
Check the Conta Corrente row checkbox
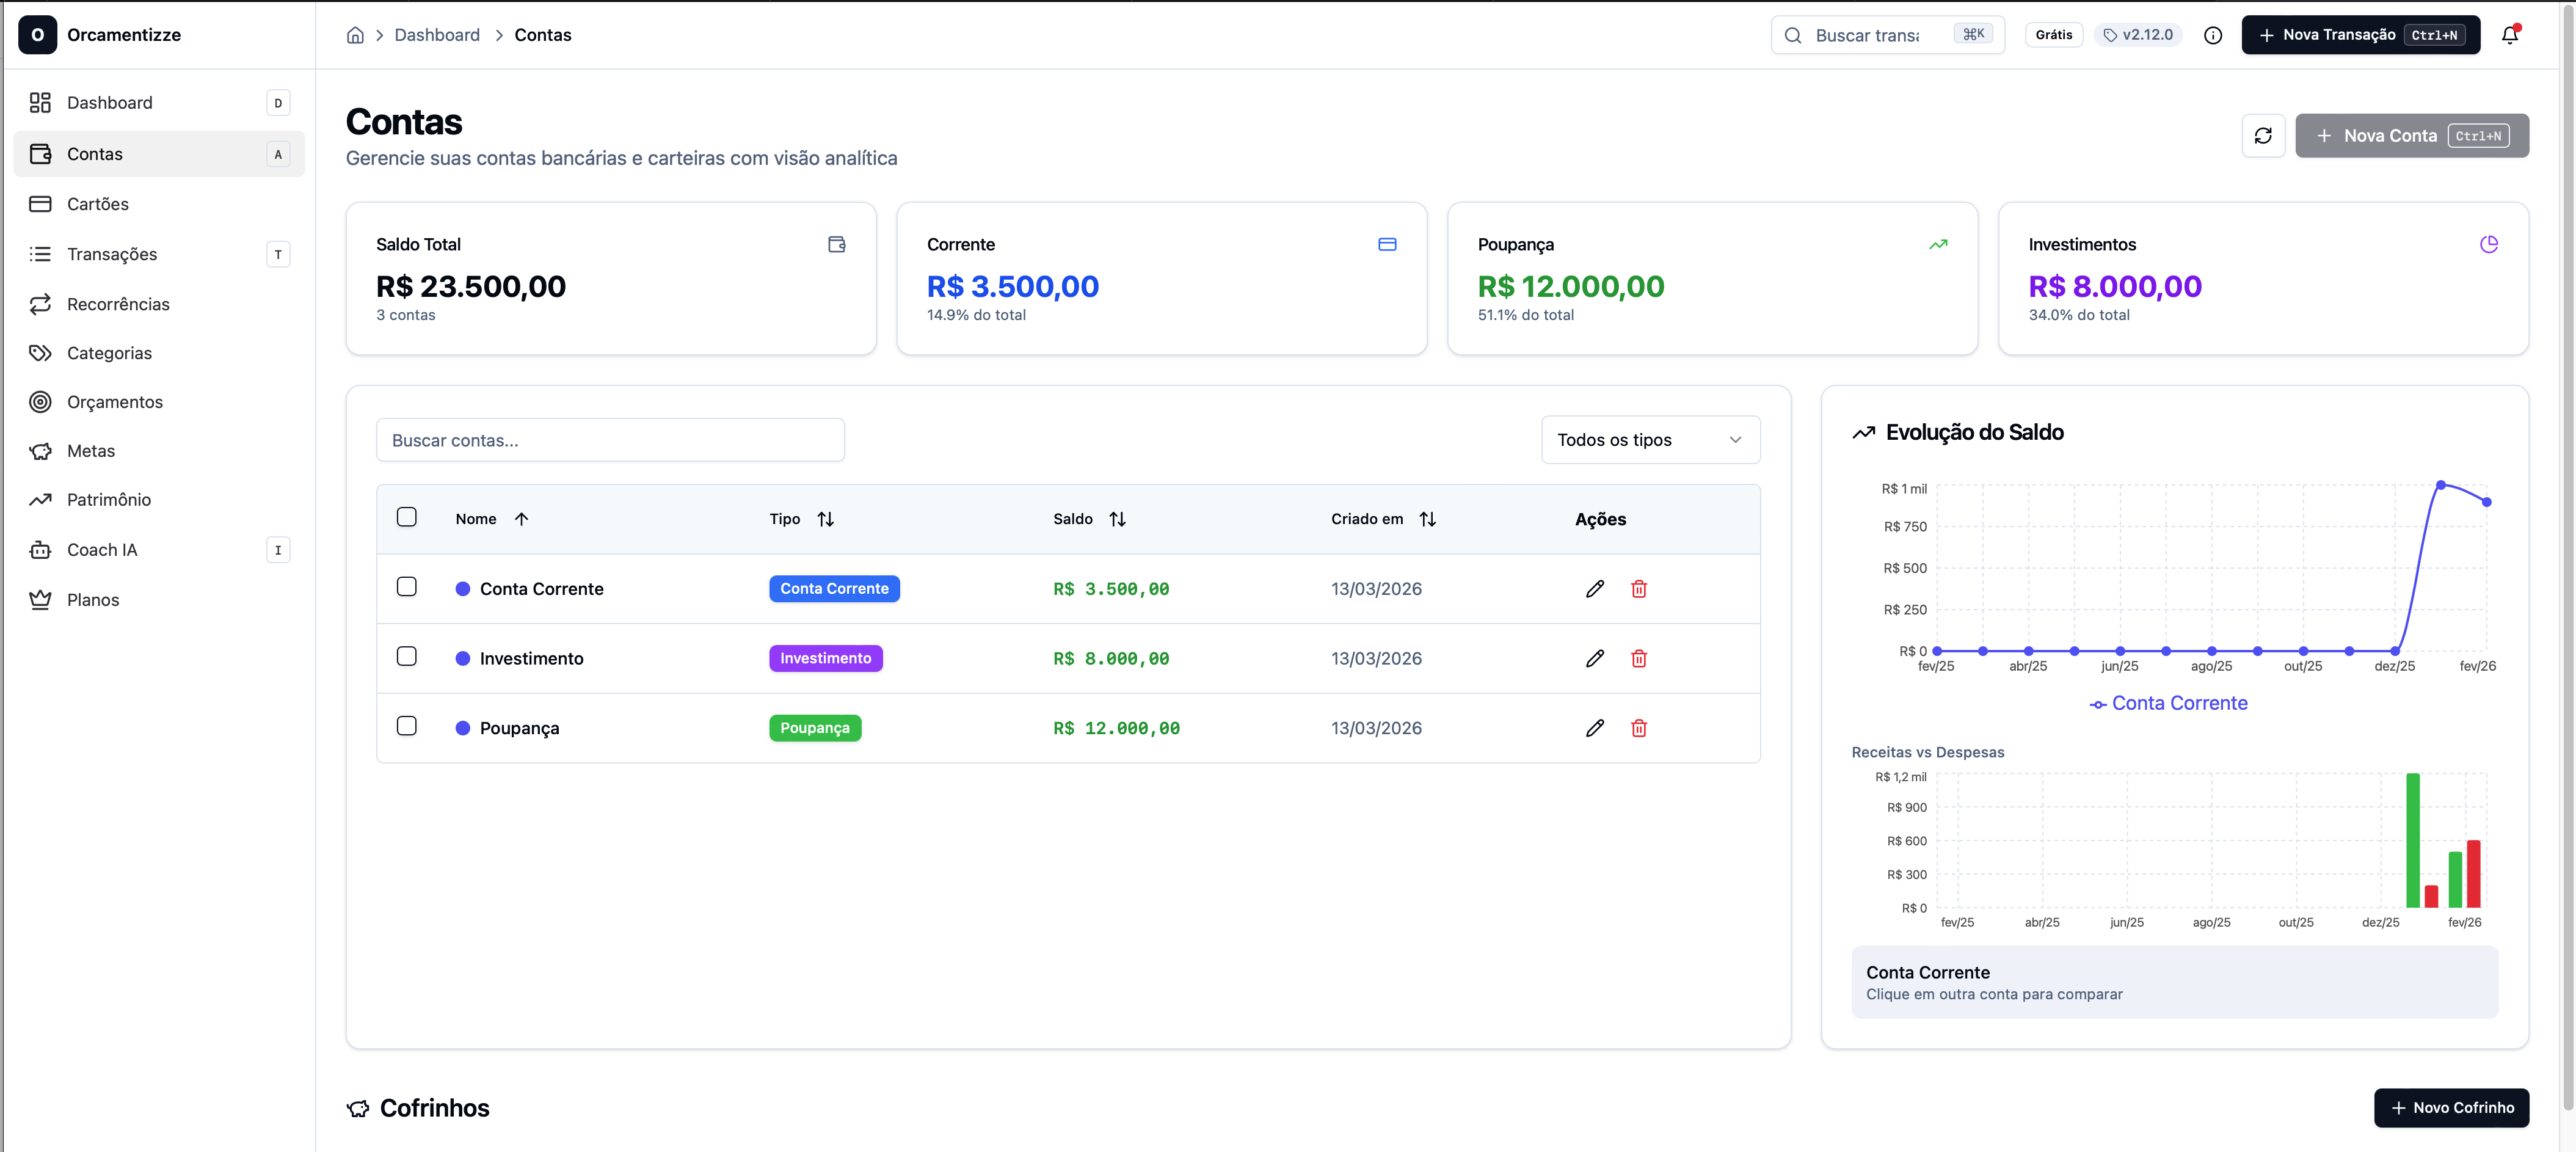(x=407, y=587)
